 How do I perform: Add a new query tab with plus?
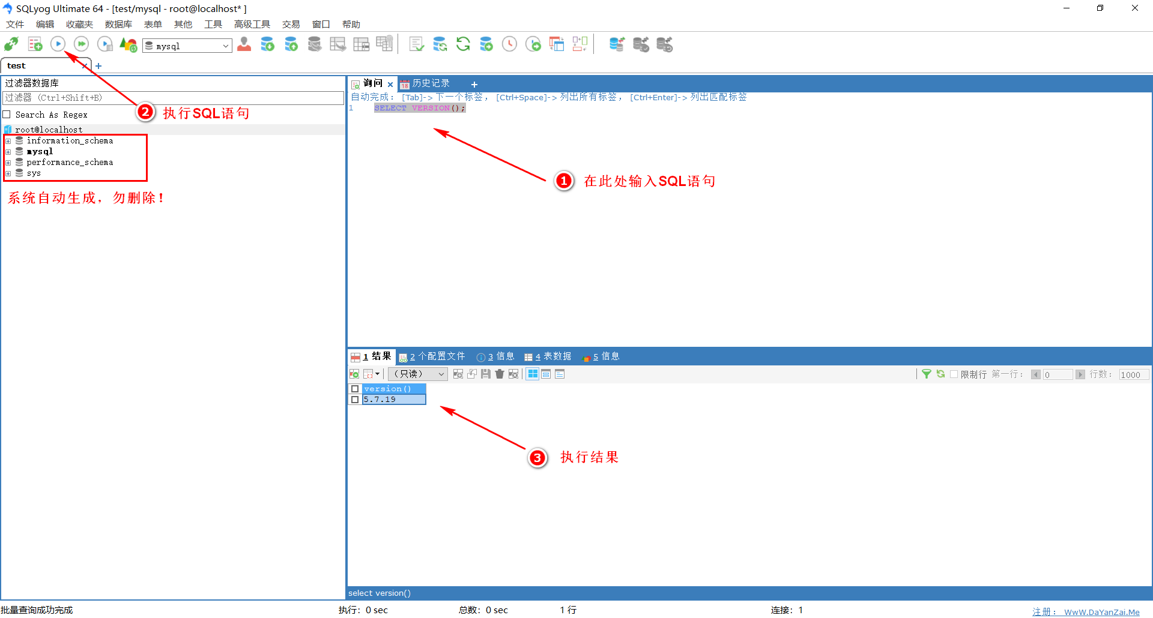click(x=474, y=85)
